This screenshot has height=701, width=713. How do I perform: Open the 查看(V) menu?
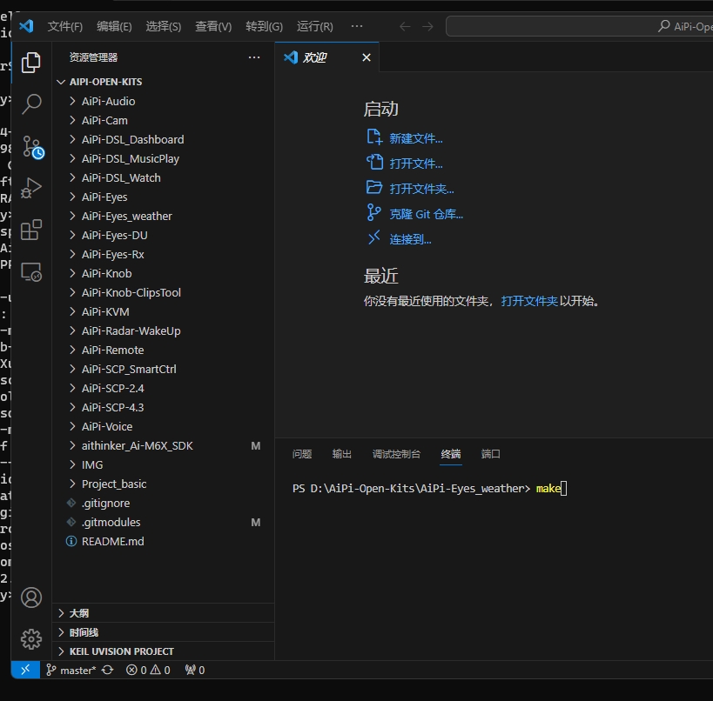coord(213,26)
